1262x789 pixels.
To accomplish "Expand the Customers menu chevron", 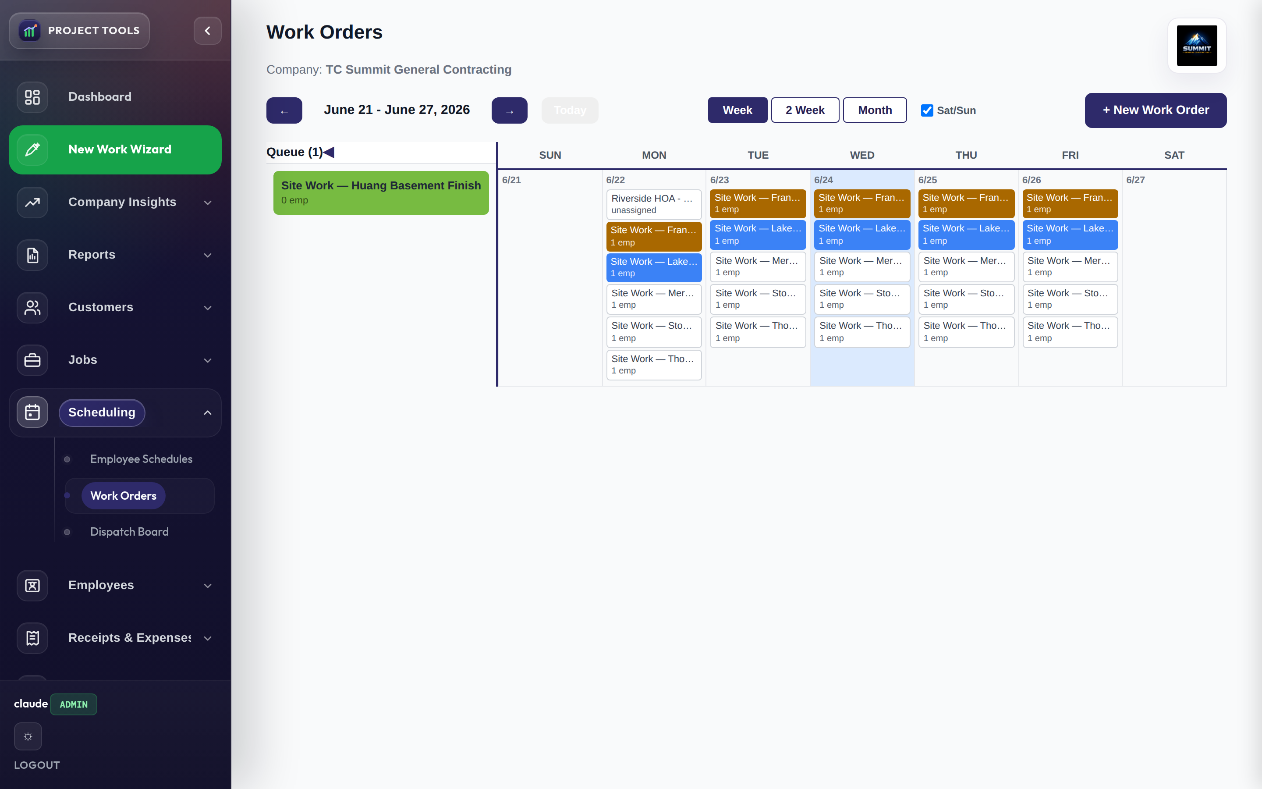I will [208, 308].
